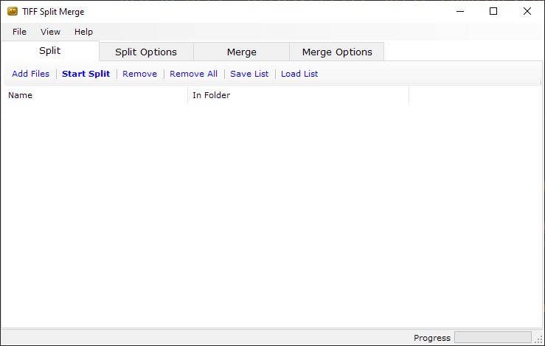Sort by the In Folder column header
Image resolution: width=545 pixels, height=346 pixels.
[298, 95]
